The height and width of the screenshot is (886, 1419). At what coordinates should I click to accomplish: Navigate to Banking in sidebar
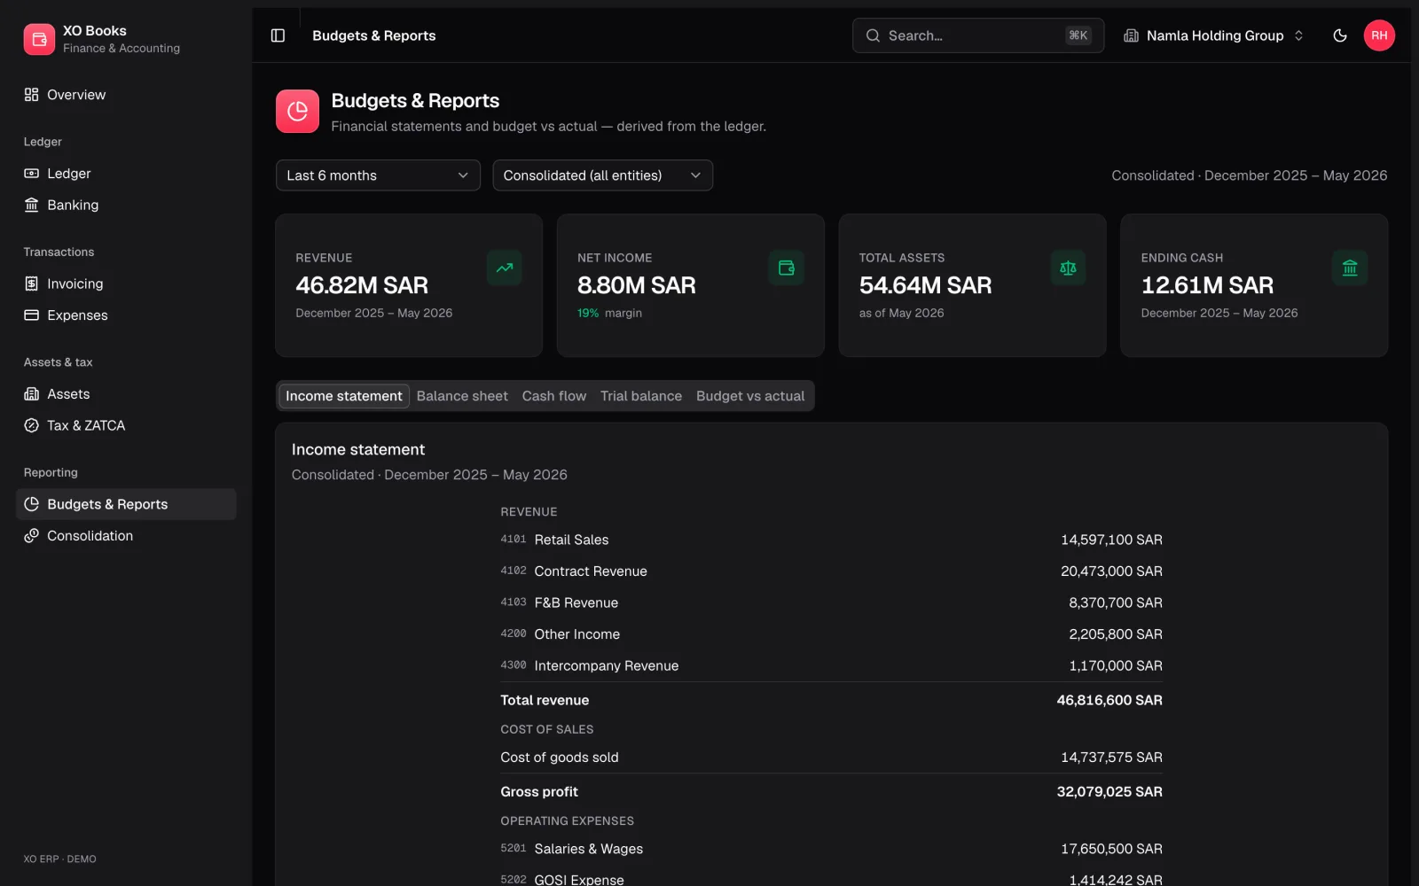tap(126, 205)
